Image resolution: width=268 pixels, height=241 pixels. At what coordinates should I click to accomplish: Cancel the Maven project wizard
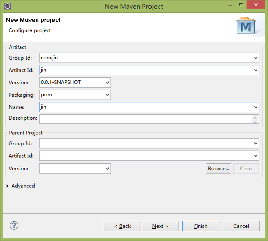241,226
